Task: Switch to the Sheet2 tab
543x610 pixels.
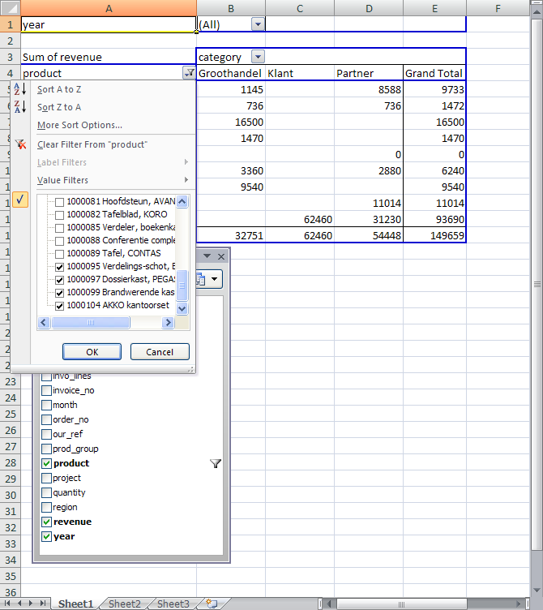Action: (124, 604)
